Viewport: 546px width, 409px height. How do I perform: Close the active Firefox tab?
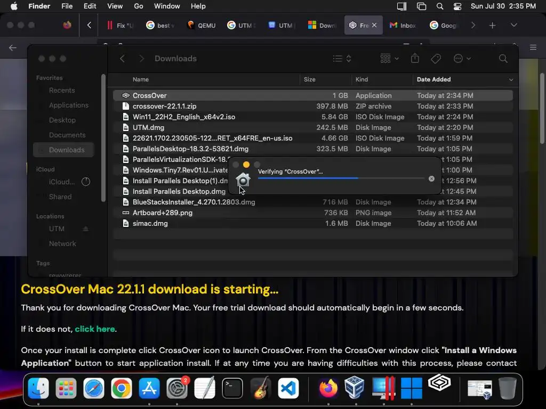[x=374, y=25]
